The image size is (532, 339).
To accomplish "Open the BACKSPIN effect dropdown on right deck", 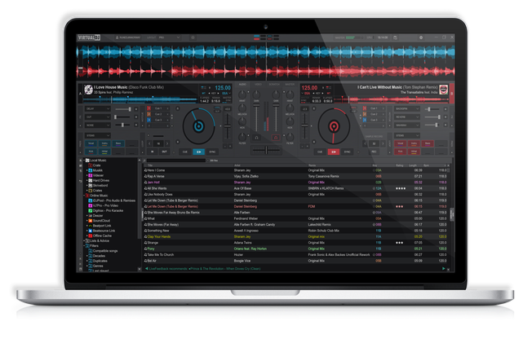I will (x=407, y=109).
